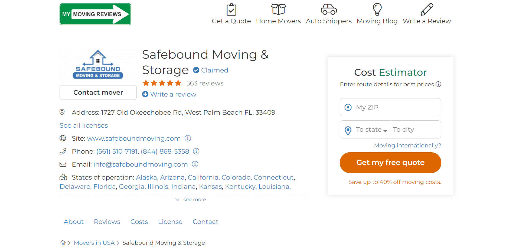Screen dimensions: 506x248
Task: Go to the License tab
Action: coord(170,222)
